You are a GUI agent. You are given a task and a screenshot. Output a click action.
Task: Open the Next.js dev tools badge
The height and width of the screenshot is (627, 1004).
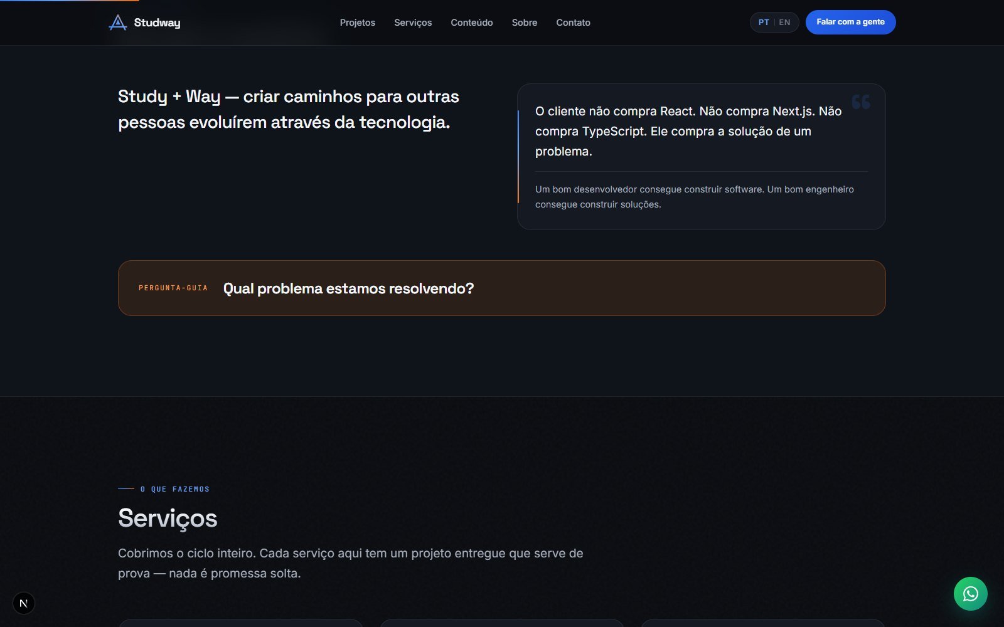(24, 603)
